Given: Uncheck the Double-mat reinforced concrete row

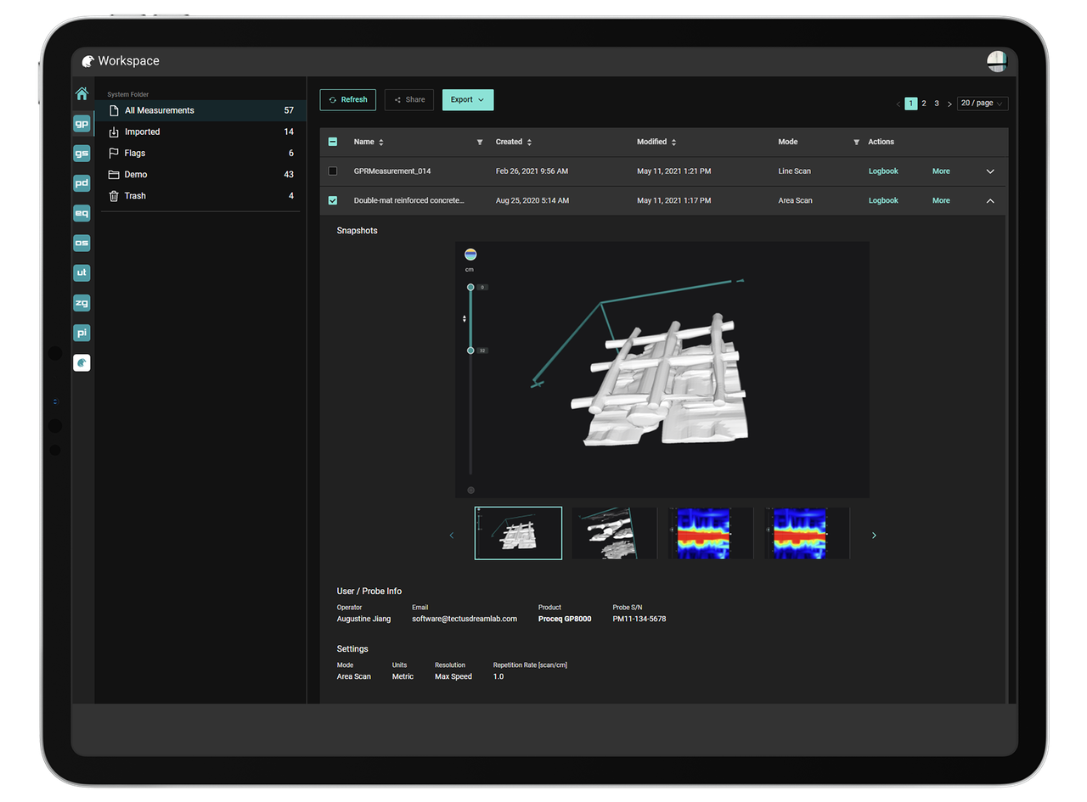Looking at the screenshot, I should pyautogui.click(x=333, y=201).
